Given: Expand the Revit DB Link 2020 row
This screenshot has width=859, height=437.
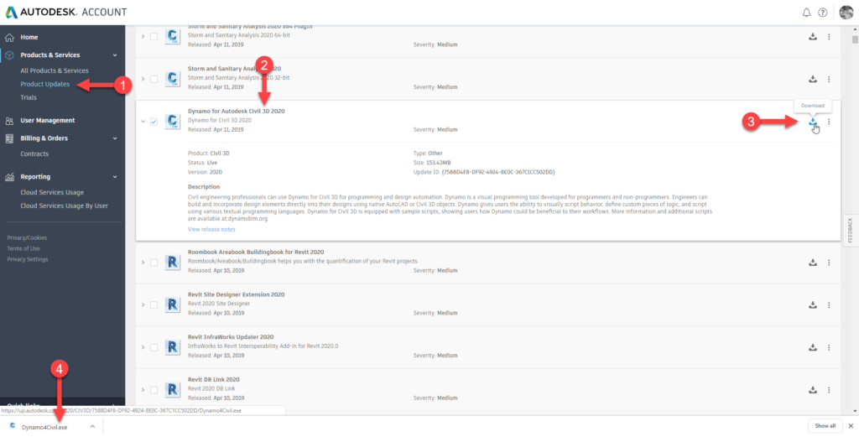Looking at the screenshot, I should coord(143,390).
